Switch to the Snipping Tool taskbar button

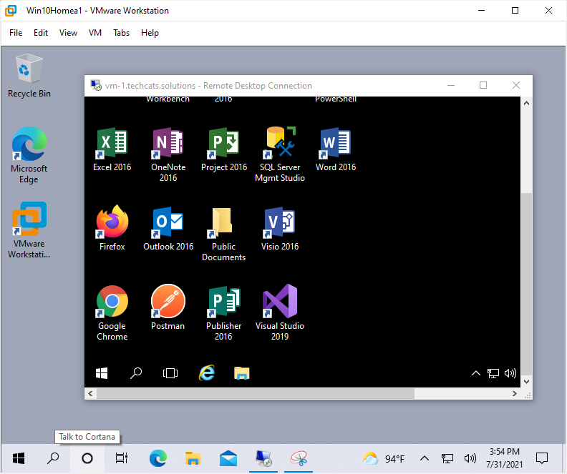pos(299,458)
